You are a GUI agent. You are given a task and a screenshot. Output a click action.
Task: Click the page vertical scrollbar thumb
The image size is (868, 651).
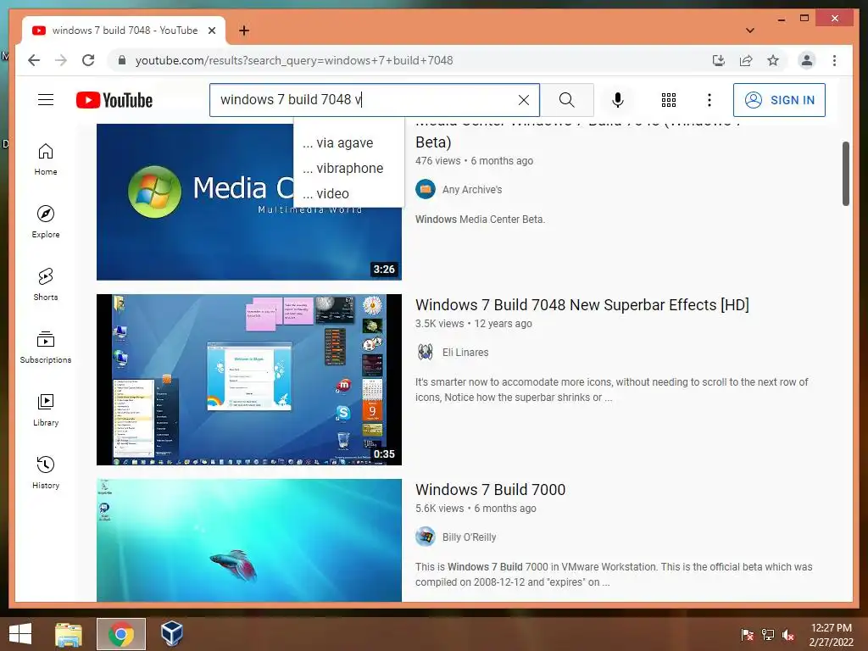click(845, 174)
